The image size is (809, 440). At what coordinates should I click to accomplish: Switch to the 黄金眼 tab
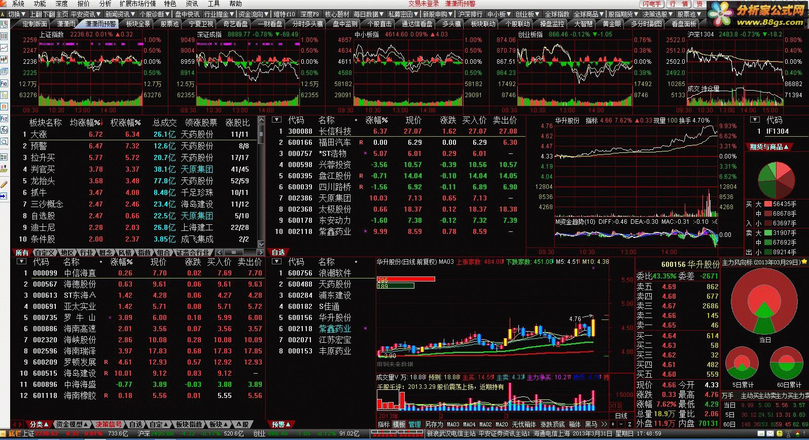tap(612, 24)
